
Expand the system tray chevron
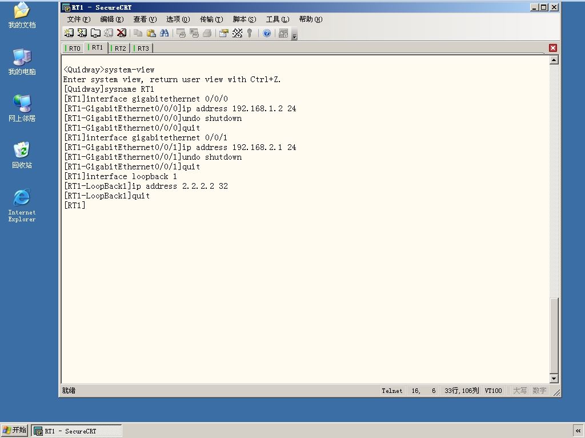(x=578, y=431)
